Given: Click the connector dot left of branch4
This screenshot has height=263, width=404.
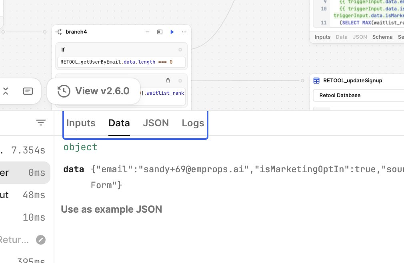Looking at the screenshot, I should (45, 32).
